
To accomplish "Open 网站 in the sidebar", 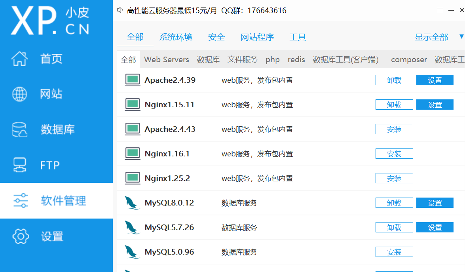I will [51, 94].
